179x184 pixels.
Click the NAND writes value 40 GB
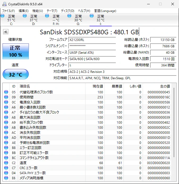coord(163,52)
